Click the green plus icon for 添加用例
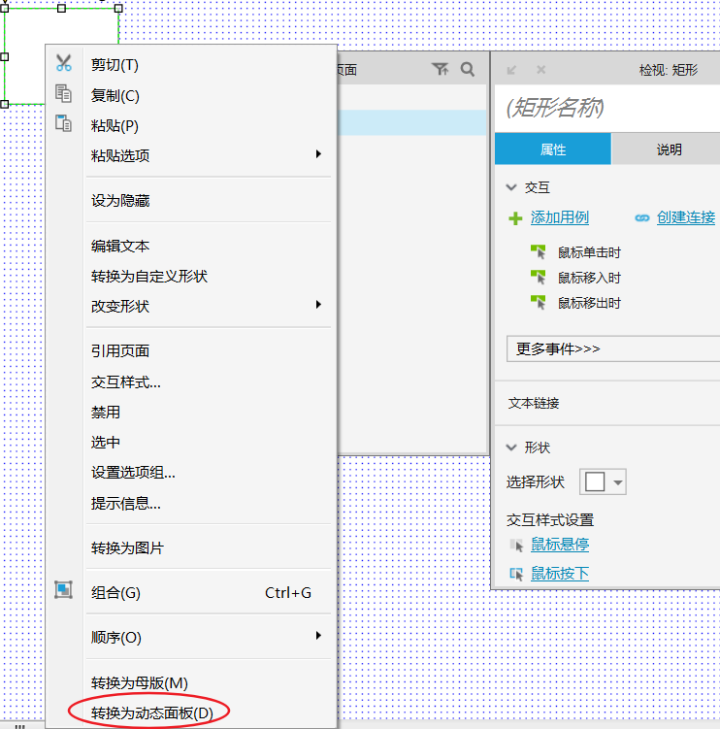The width and height of the screenshot is (720, 729). tap(515, 218)
